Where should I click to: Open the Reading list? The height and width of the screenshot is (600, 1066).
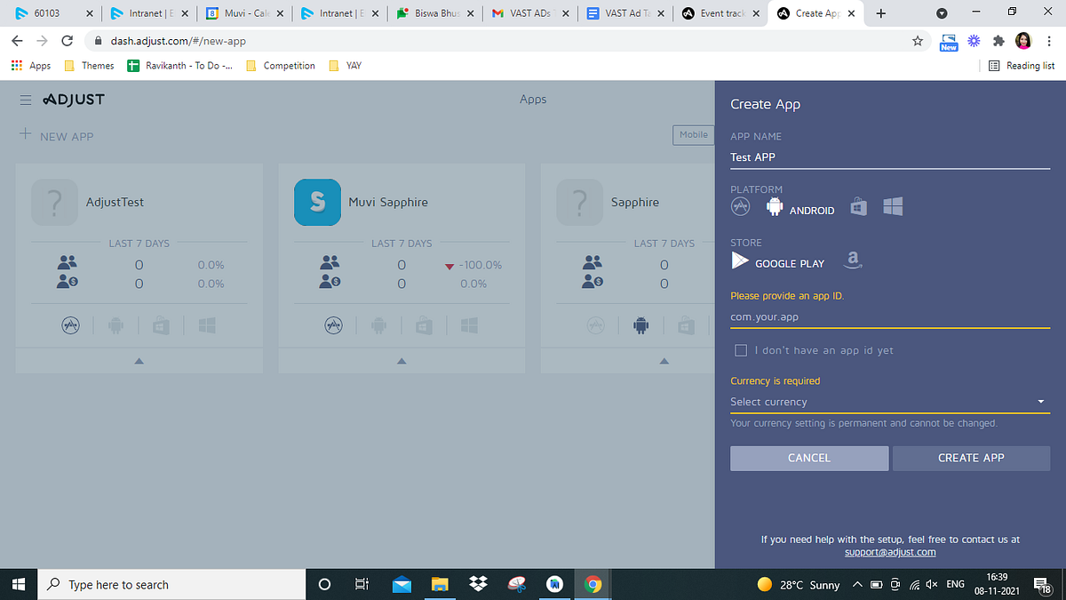pyautogui.click(x=1022, y=66)
